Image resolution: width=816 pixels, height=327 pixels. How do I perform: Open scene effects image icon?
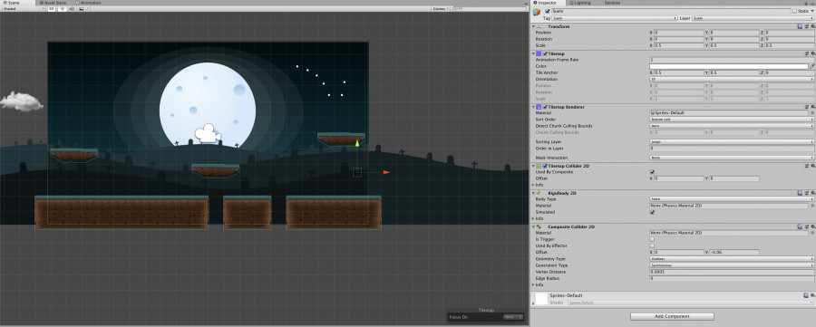(82, 9)
